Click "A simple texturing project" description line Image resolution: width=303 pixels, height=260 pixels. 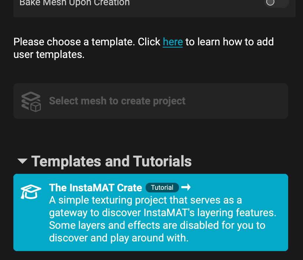[x=145, y=200]
